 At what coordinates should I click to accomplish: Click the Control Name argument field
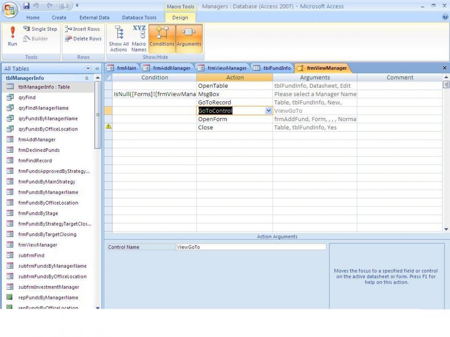251,247
